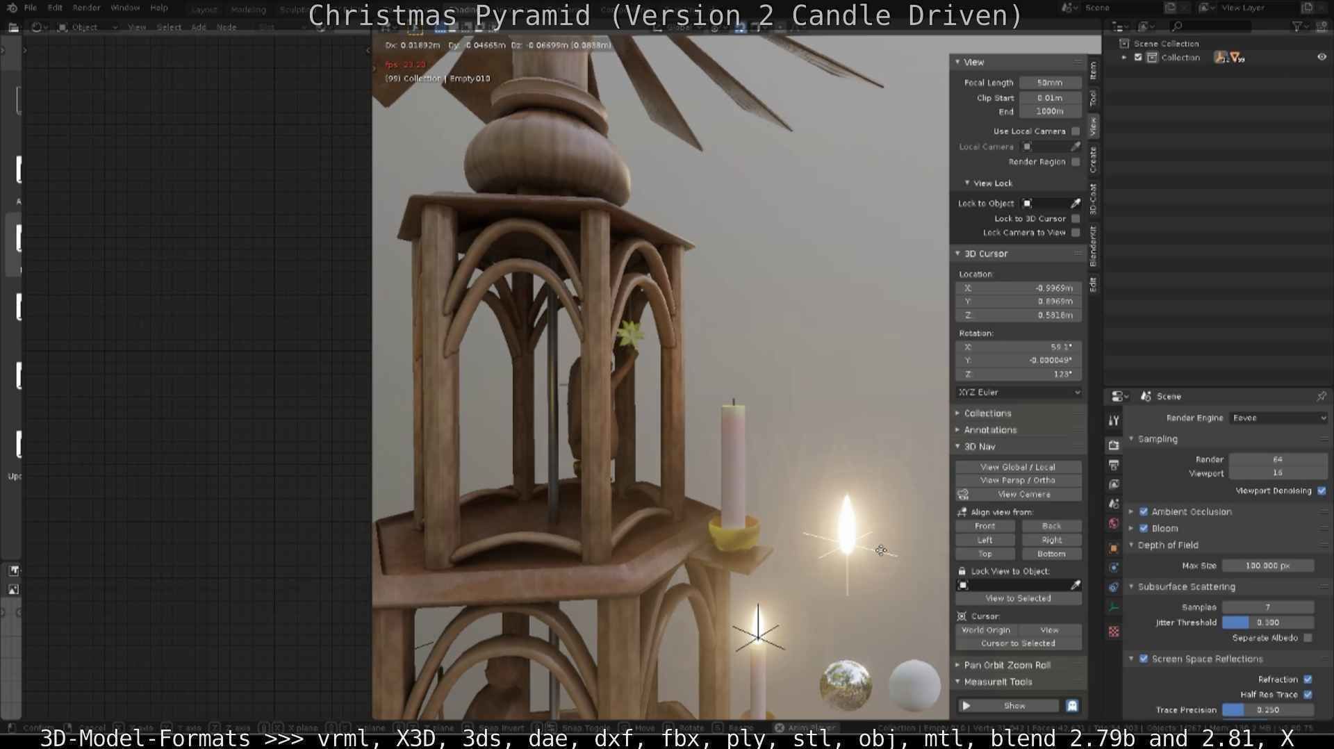Open the Render Engine dropdown
The height and width of the screenshot is (749, 1334).
click(x=1279, y=418)
